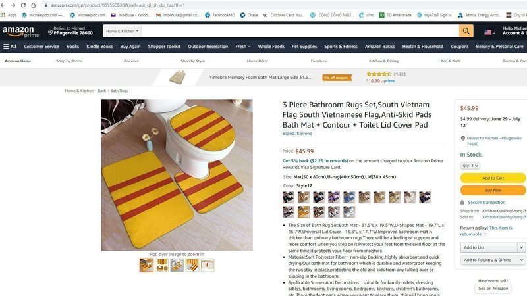Click the Buy Now button
This screenshot has width=527, height=296.
point(493,190)
